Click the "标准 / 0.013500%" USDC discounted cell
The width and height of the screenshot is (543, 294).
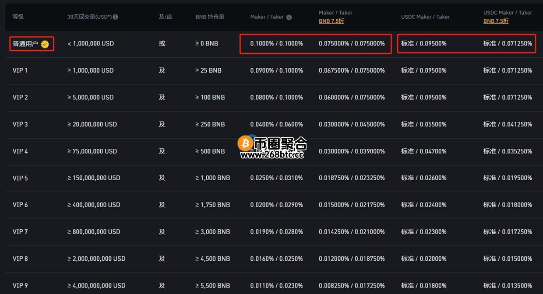click(508, 285)
